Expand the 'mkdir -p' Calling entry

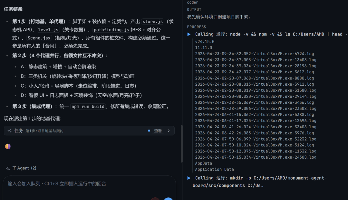tap(189, 178)
